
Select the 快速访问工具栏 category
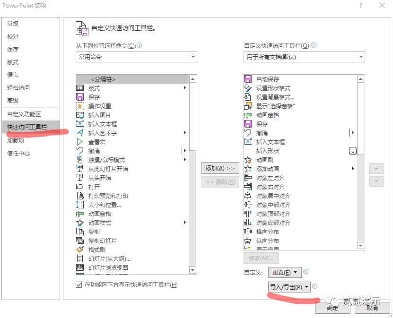click(31, 127)
